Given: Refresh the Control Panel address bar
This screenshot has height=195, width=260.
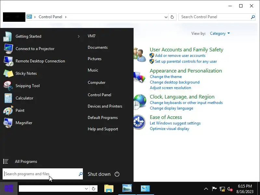Looking at the screenshot, I should [172, 17].
